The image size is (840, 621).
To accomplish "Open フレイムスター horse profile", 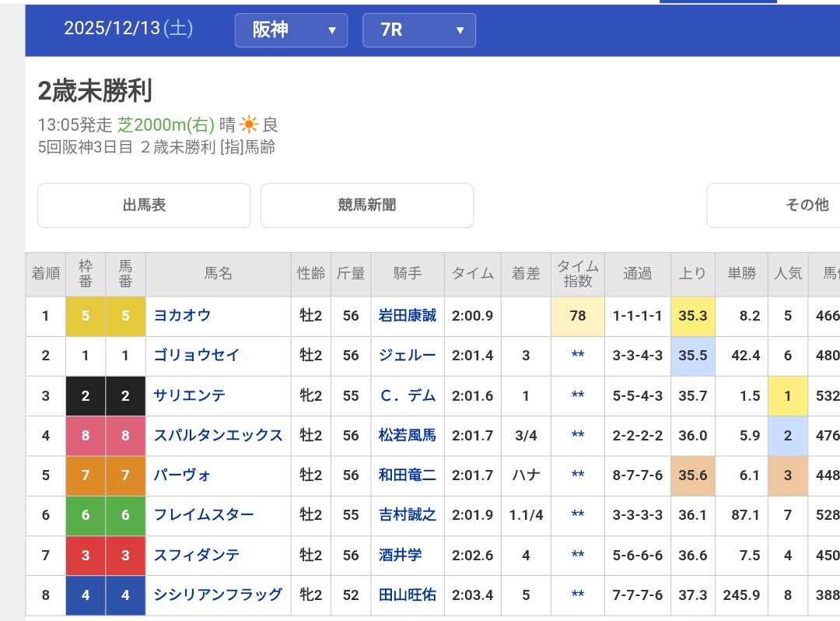I will pyautogui.click(x=204, y=514).
